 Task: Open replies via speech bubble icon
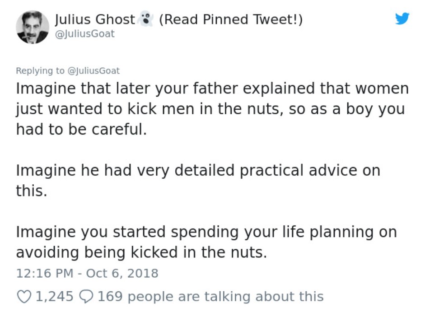(86, 296)
